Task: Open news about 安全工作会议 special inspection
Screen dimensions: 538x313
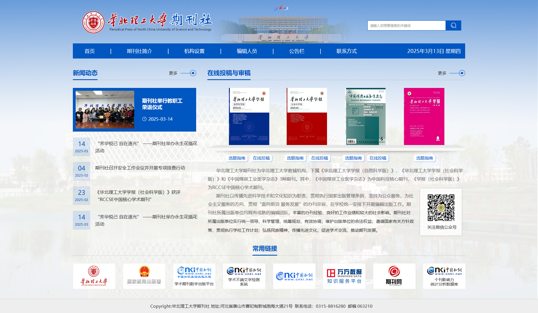Action: coord(140,168)
